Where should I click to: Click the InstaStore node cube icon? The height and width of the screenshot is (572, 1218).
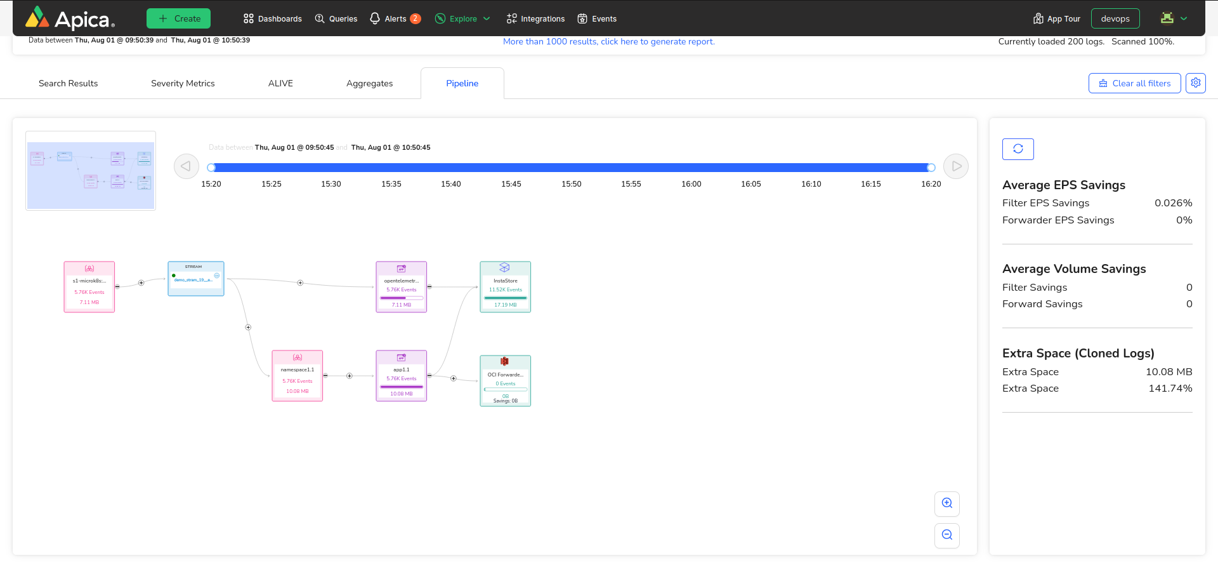pos(504,268)
